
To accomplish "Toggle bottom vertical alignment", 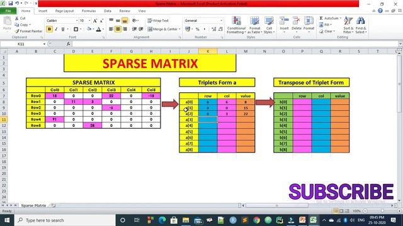I will click(125, 21).
